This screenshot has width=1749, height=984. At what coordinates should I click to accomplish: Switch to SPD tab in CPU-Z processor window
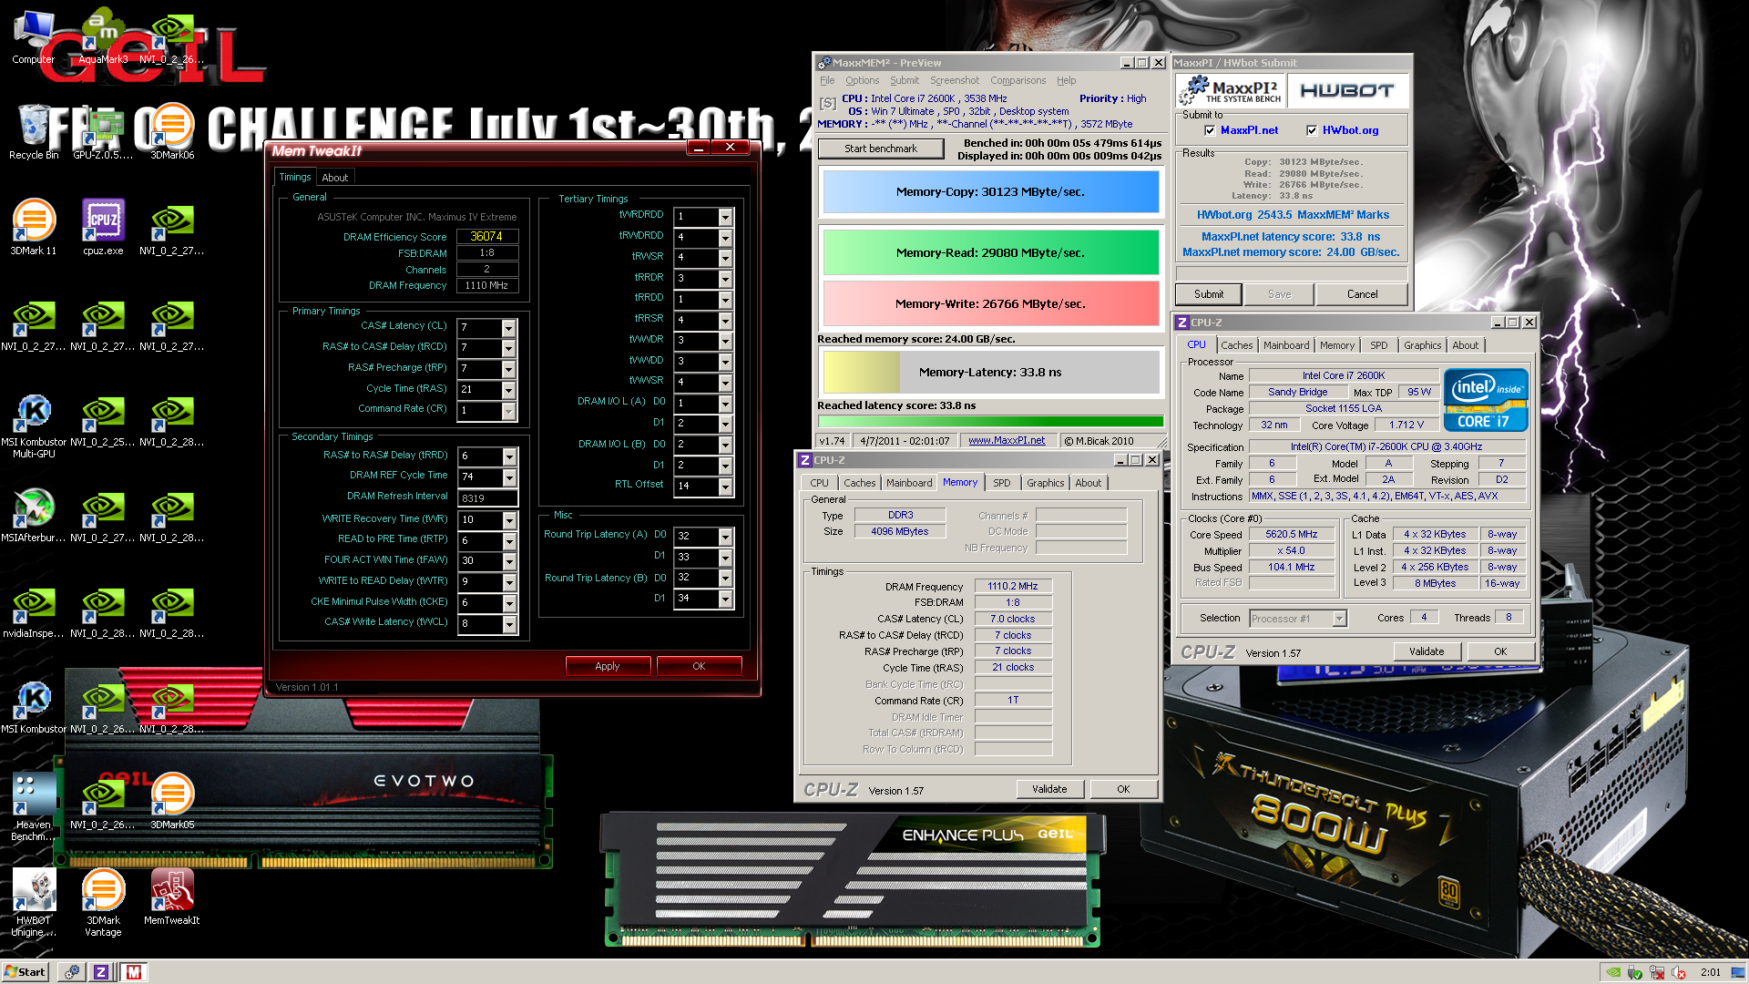[1379, 345]
